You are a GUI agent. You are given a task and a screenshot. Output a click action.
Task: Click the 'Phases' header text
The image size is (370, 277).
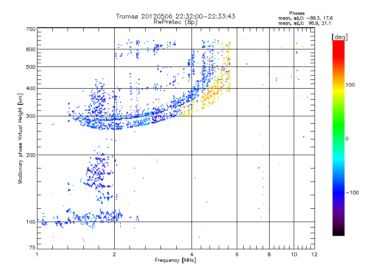click(x=297, y=13)
